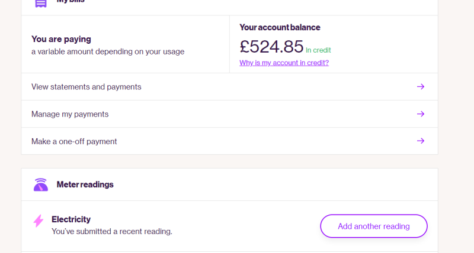Open View statements and payments
The image size is (474, 253).
229,86
